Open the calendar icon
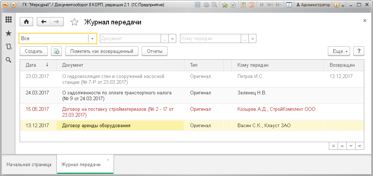373x176 pixels. pos(251,5)
